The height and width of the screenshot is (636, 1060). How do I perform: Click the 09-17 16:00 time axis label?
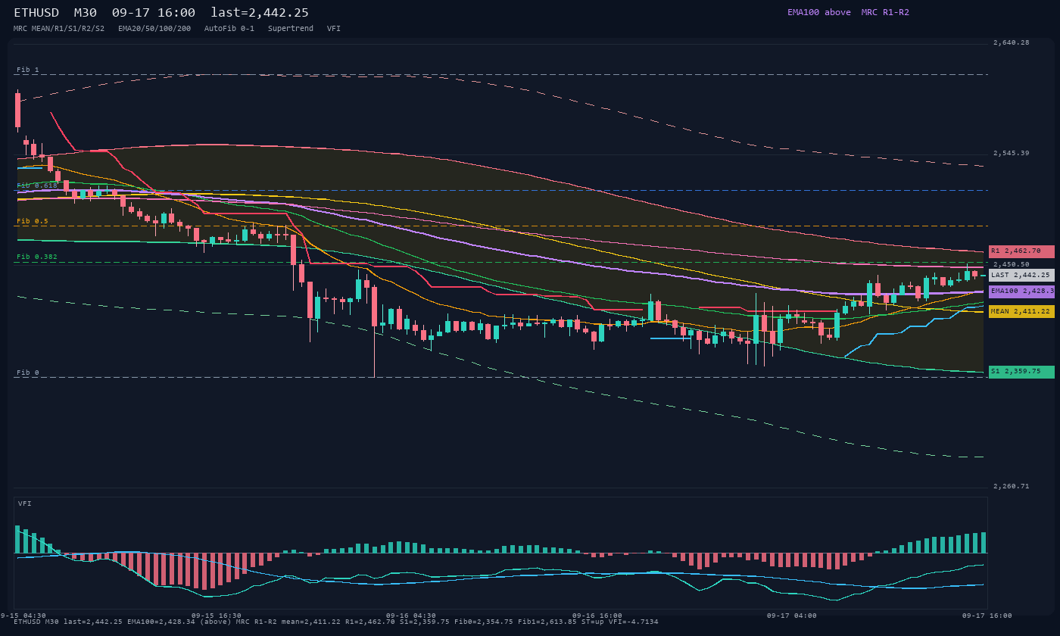(x=987, y=616)
